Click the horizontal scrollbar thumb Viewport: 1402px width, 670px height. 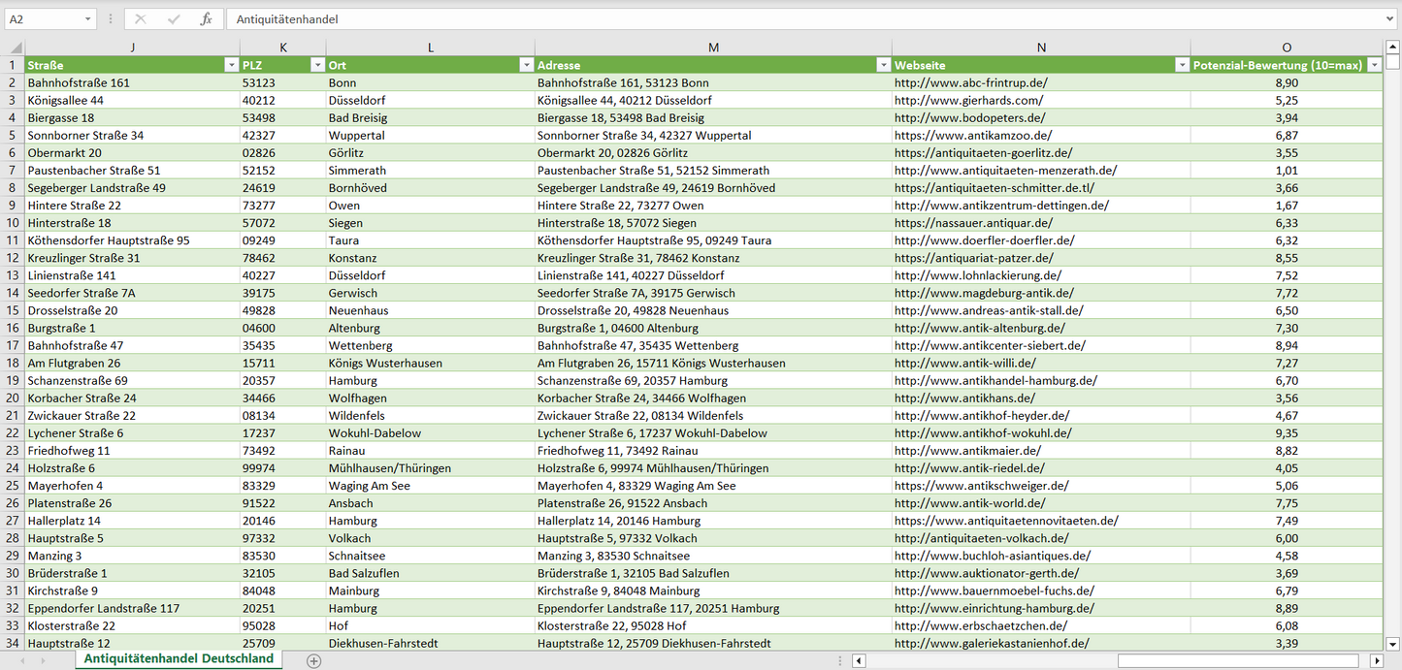pos(1240,660)
